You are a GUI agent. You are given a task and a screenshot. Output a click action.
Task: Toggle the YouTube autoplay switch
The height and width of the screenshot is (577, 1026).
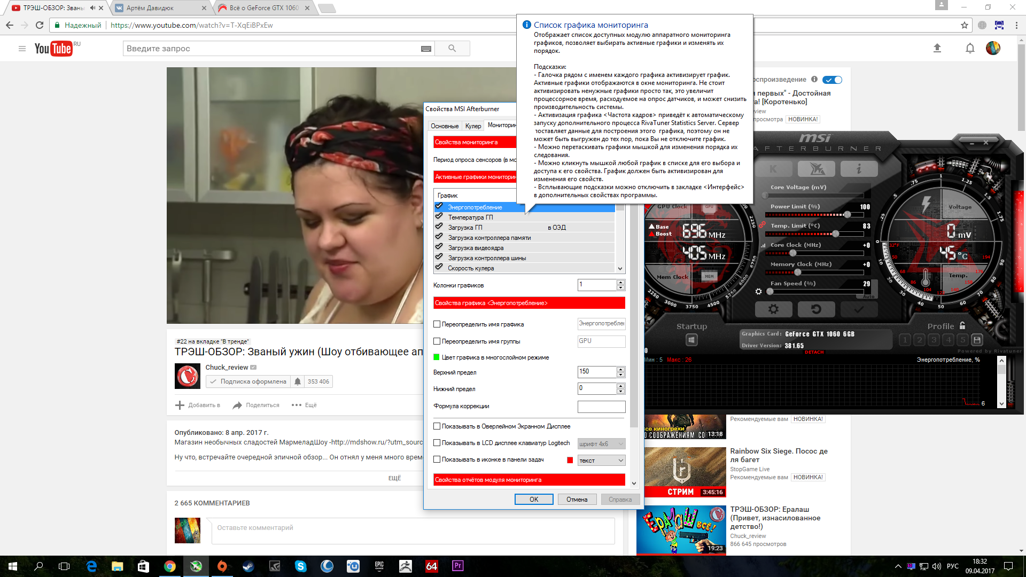click(832, 80)
